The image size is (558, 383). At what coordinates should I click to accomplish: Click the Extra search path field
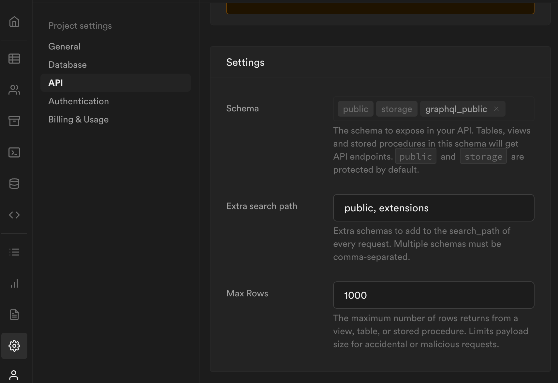click(x=433, y=208)
